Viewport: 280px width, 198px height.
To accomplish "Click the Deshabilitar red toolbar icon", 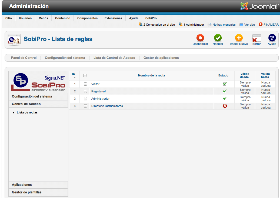I will pyautogui.click(x=200, y=38).
